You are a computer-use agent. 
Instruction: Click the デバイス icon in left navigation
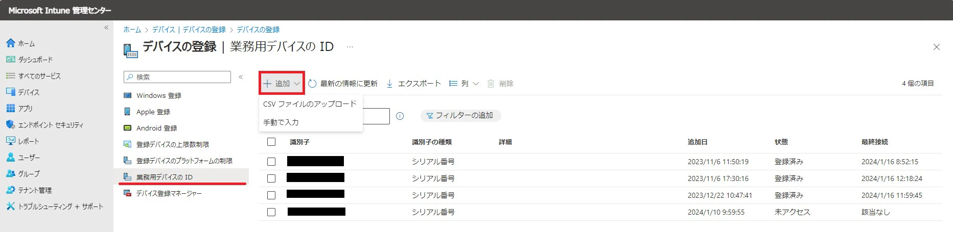click(10, 92)
